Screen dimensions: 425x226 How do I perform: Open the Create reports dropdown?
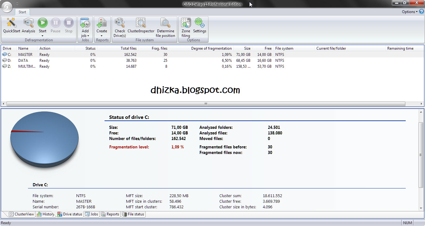[x=101, y=28]
